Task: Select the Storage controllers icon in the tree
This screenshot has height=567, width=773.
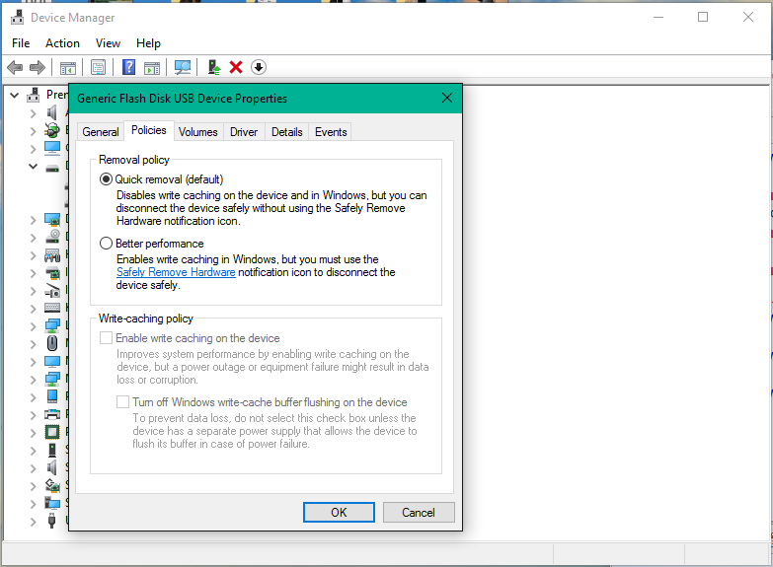Action: point(52,486)
